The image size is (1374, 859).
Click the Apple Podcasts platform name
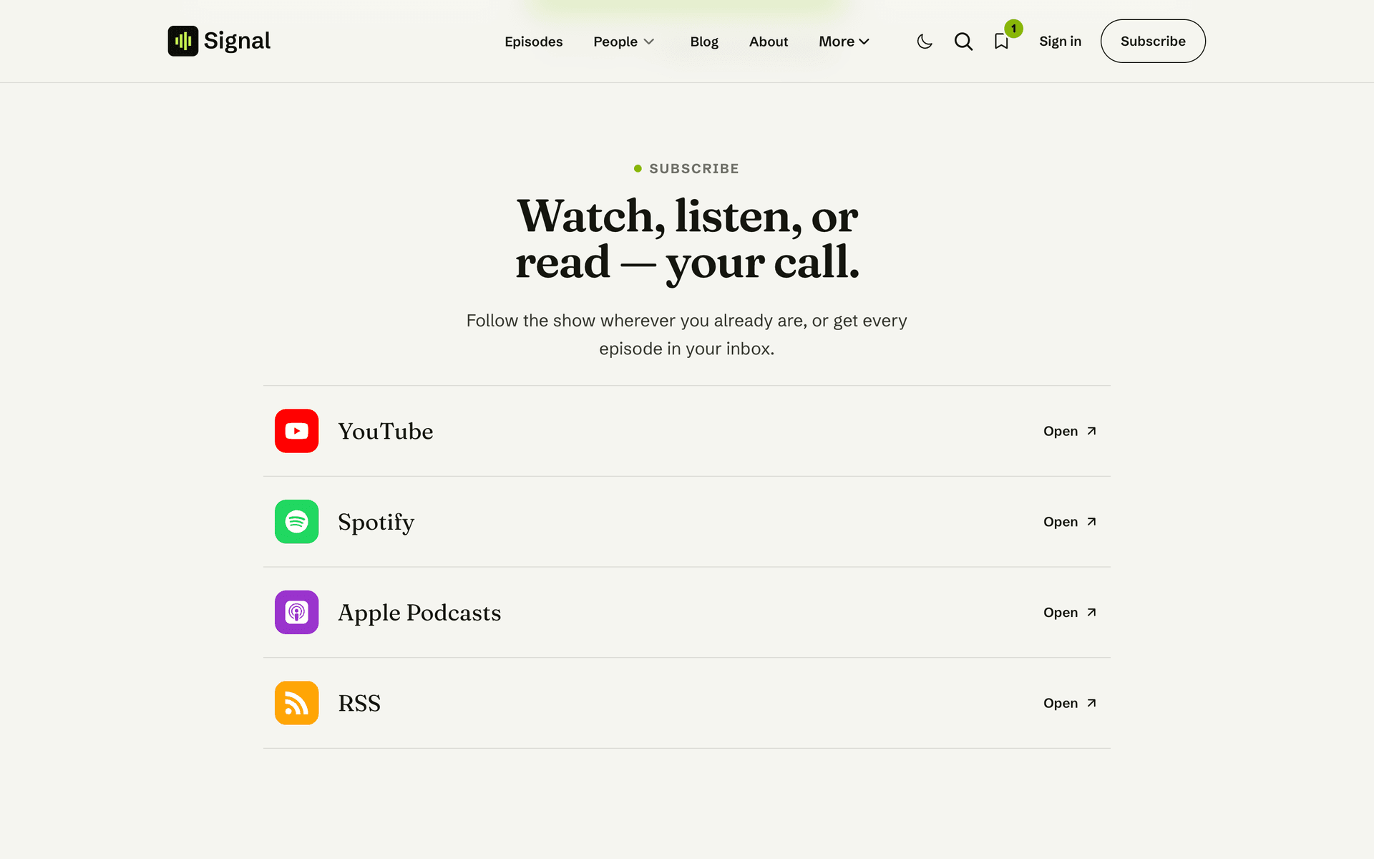(x=419, y=613)
